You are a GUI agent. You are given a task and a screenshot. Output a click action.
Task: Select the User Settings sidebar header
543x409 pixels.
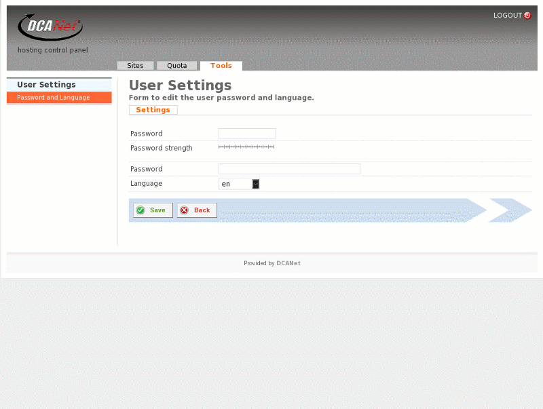[x=46, y=85]
